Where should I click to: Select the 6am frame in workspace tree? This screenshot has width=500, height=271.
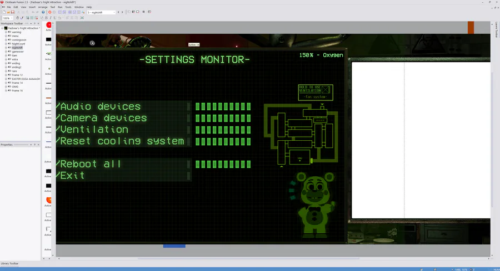pos(14,55)
